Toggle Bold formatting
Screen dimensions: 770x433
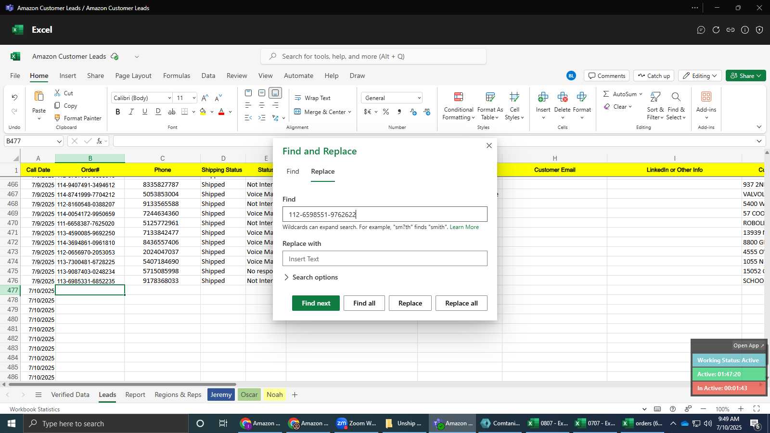click(118, 112)
